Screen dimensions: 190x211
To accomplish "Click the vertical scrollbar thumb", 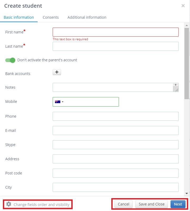I will coord(187,63).
